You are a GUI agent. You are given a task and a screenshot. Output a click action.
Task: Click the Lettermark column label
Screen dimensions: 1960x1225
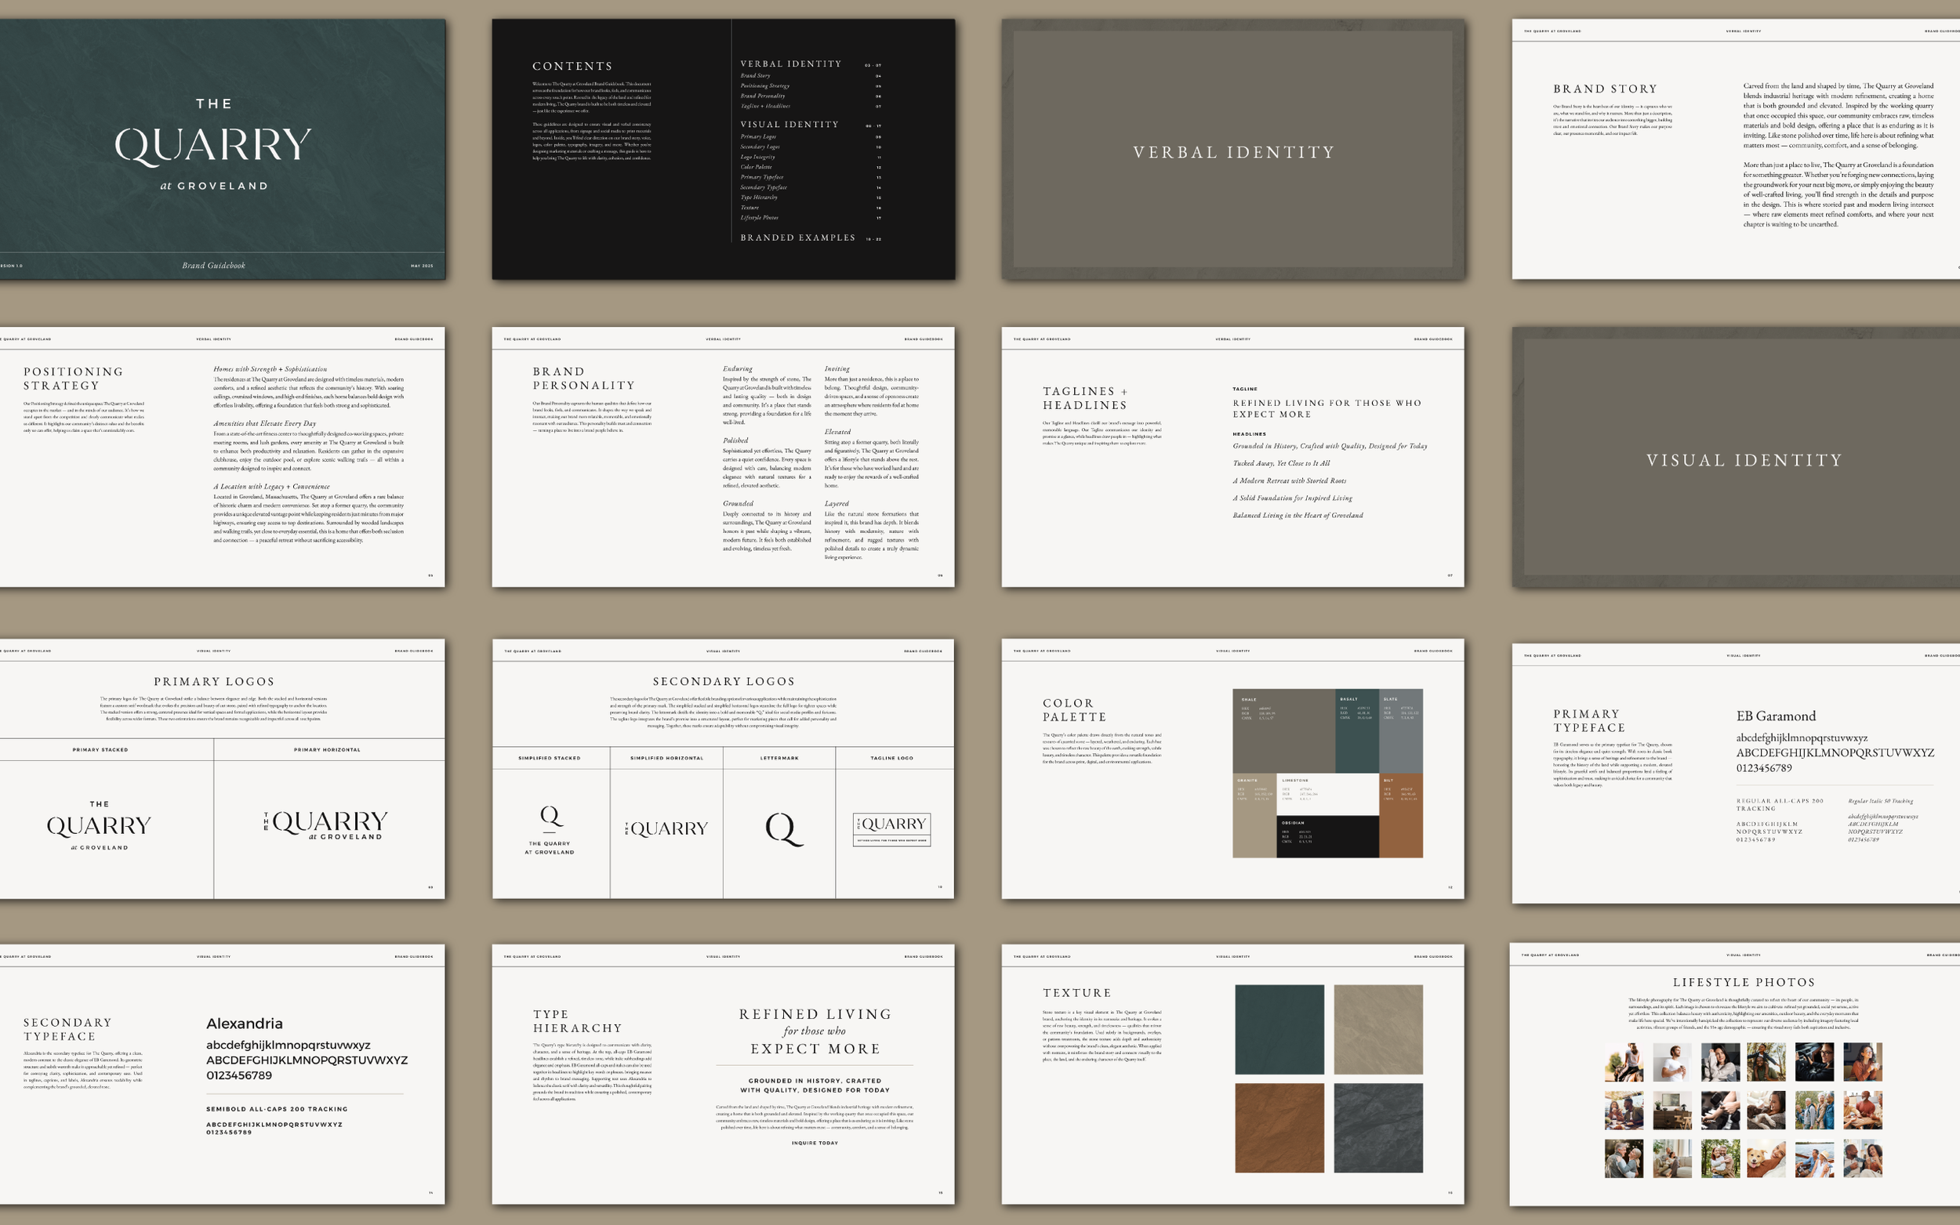(779, 759)
